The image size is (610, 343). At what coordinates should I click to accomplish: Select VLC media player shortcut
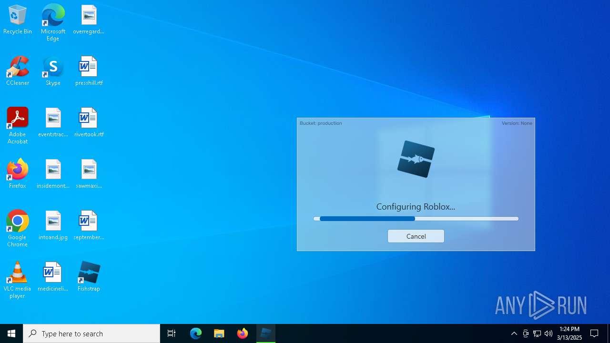pos(18,280)
